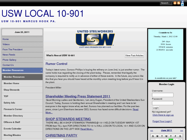
Task: Open the June 2011 calendar heading link
Action: coord(166,130)
